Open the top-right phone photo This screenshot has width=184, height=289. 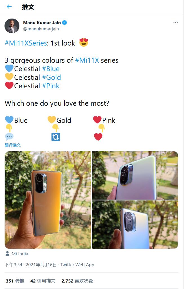pyautogui.click(x=135, y=175)
